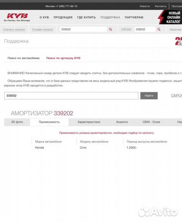Open the Аналоги tab
The height and width of the screenshot is (222, 182).
(122, 122)
